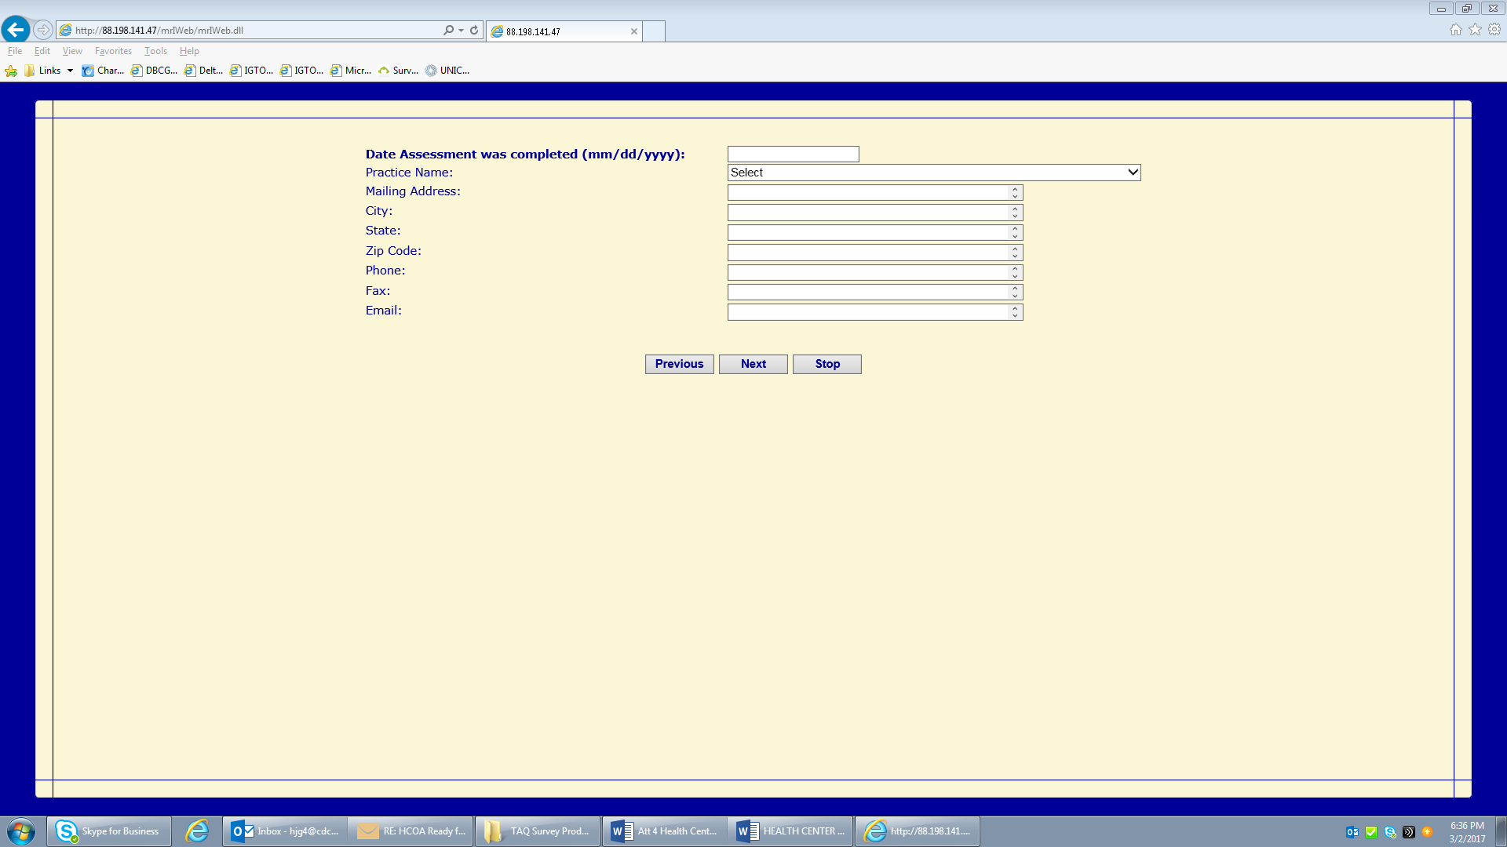The height and width of the screenshot is (847, 1507).
Task: Open the browser Tools gear icon
Action: coord(1494,30)
